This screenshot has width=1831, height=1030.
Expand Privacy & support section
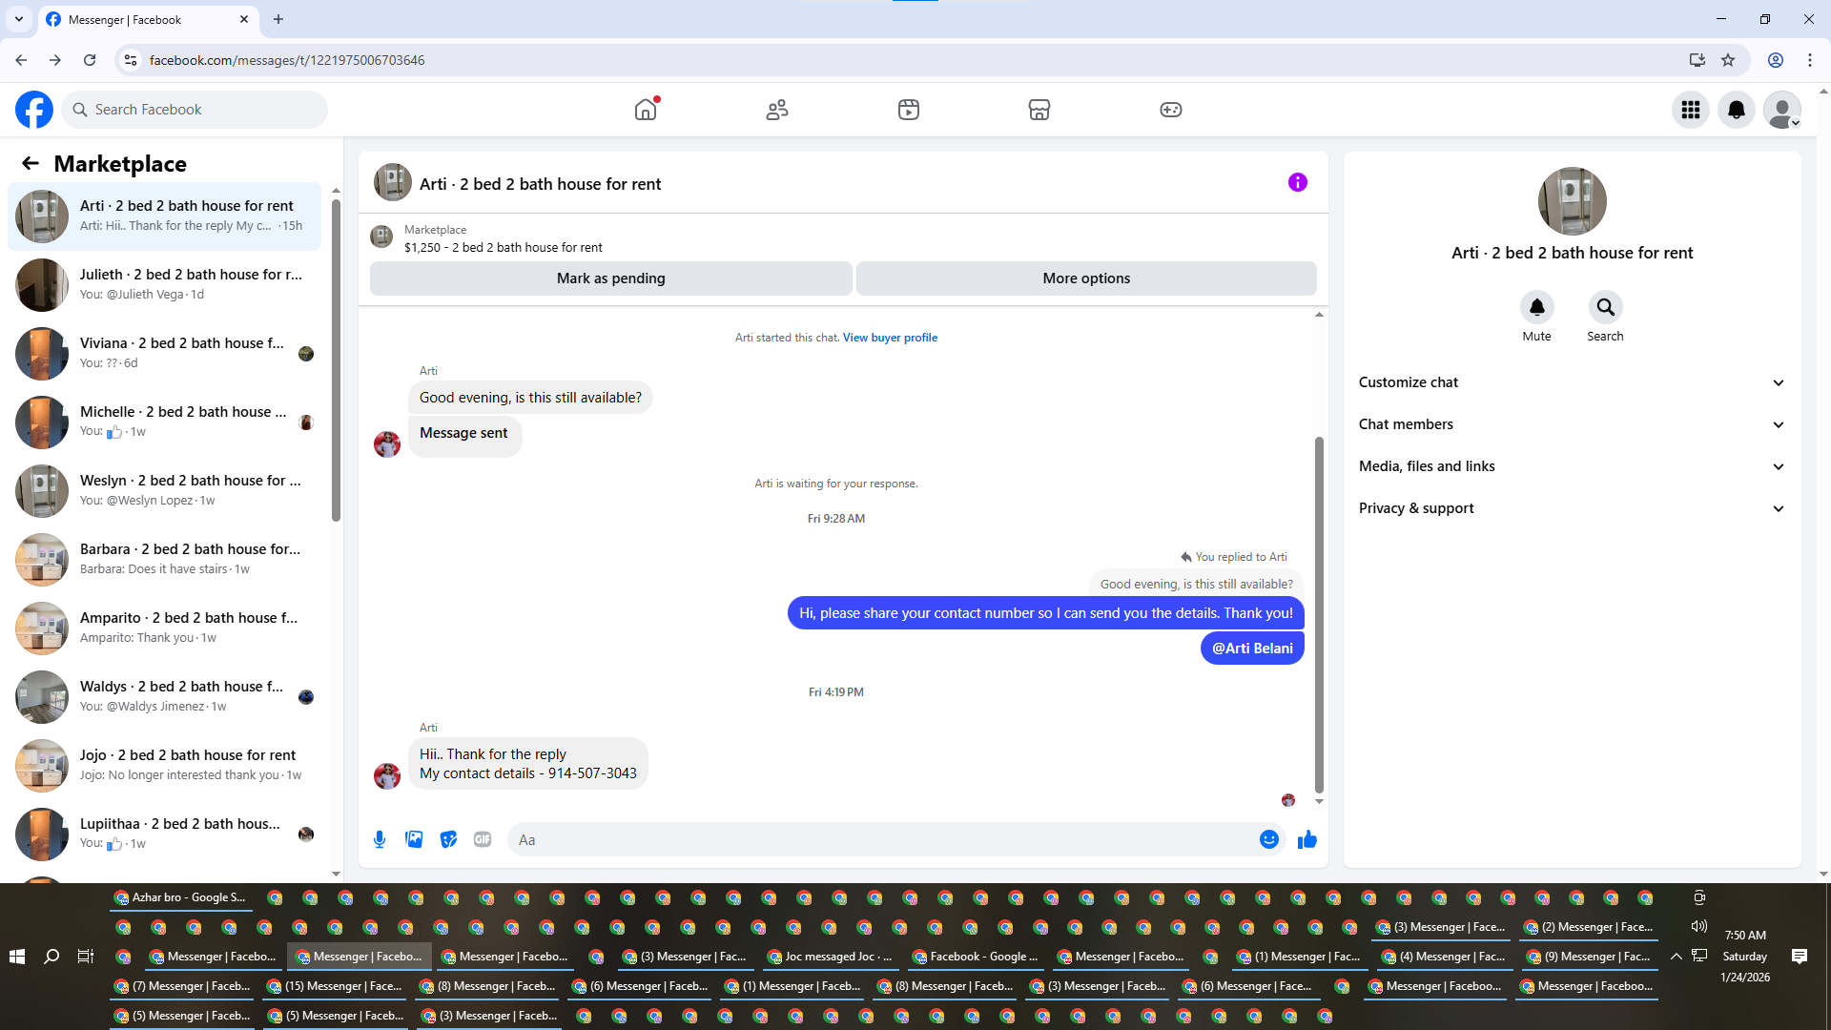click(x=1571, y=508)
